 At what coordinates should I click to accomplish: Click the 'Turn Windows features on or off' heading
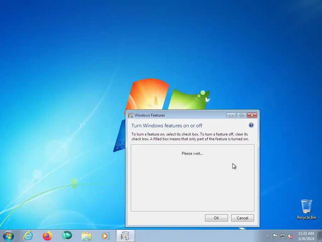coord(167,125)
